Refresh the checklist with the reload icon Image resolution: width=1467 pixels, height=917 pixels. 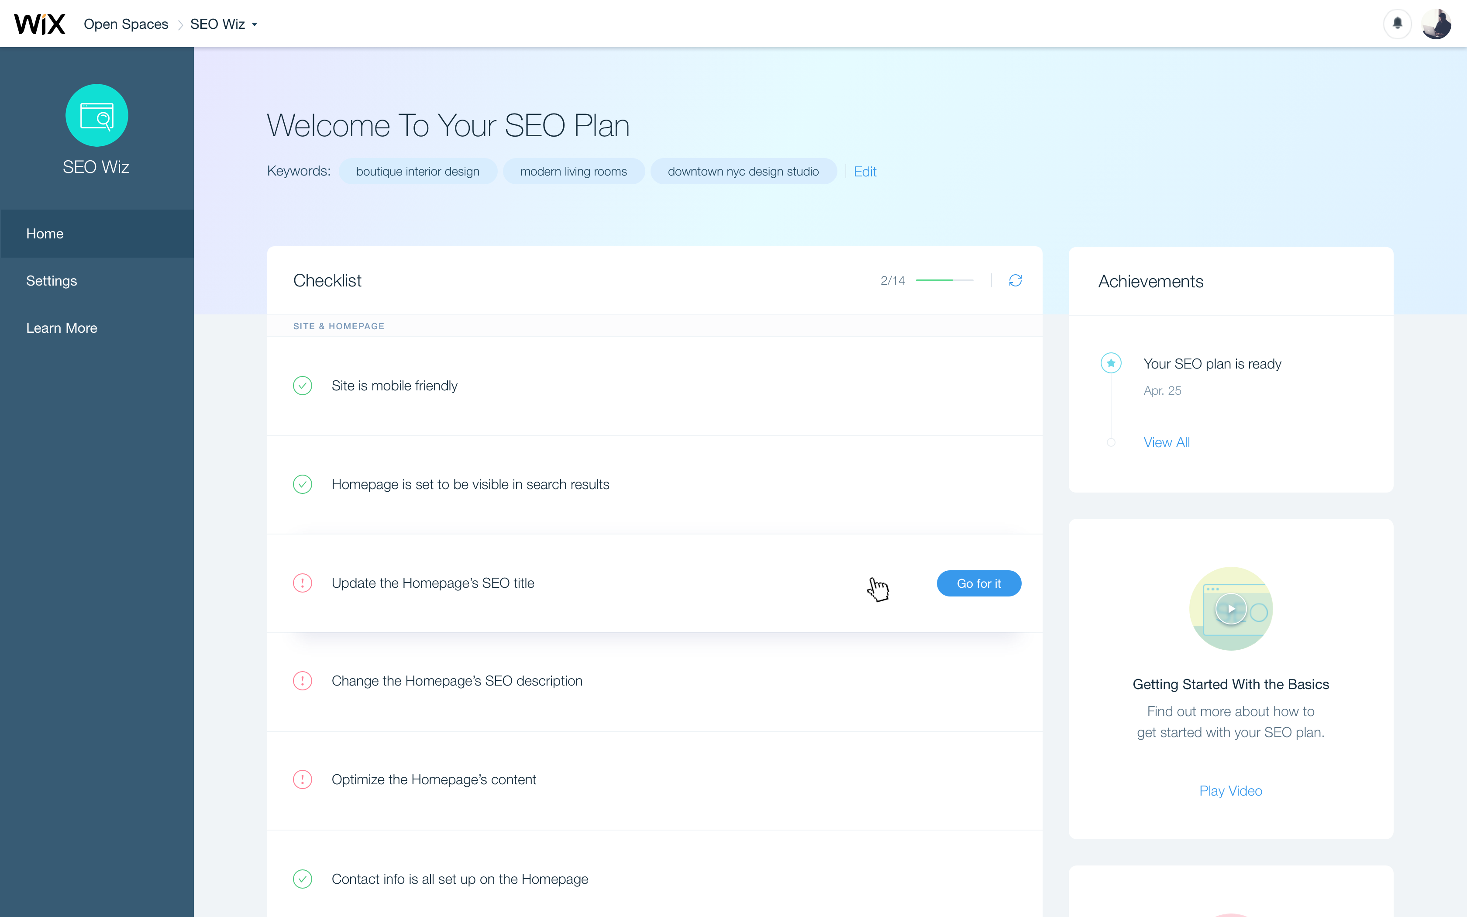(1016, 280)
